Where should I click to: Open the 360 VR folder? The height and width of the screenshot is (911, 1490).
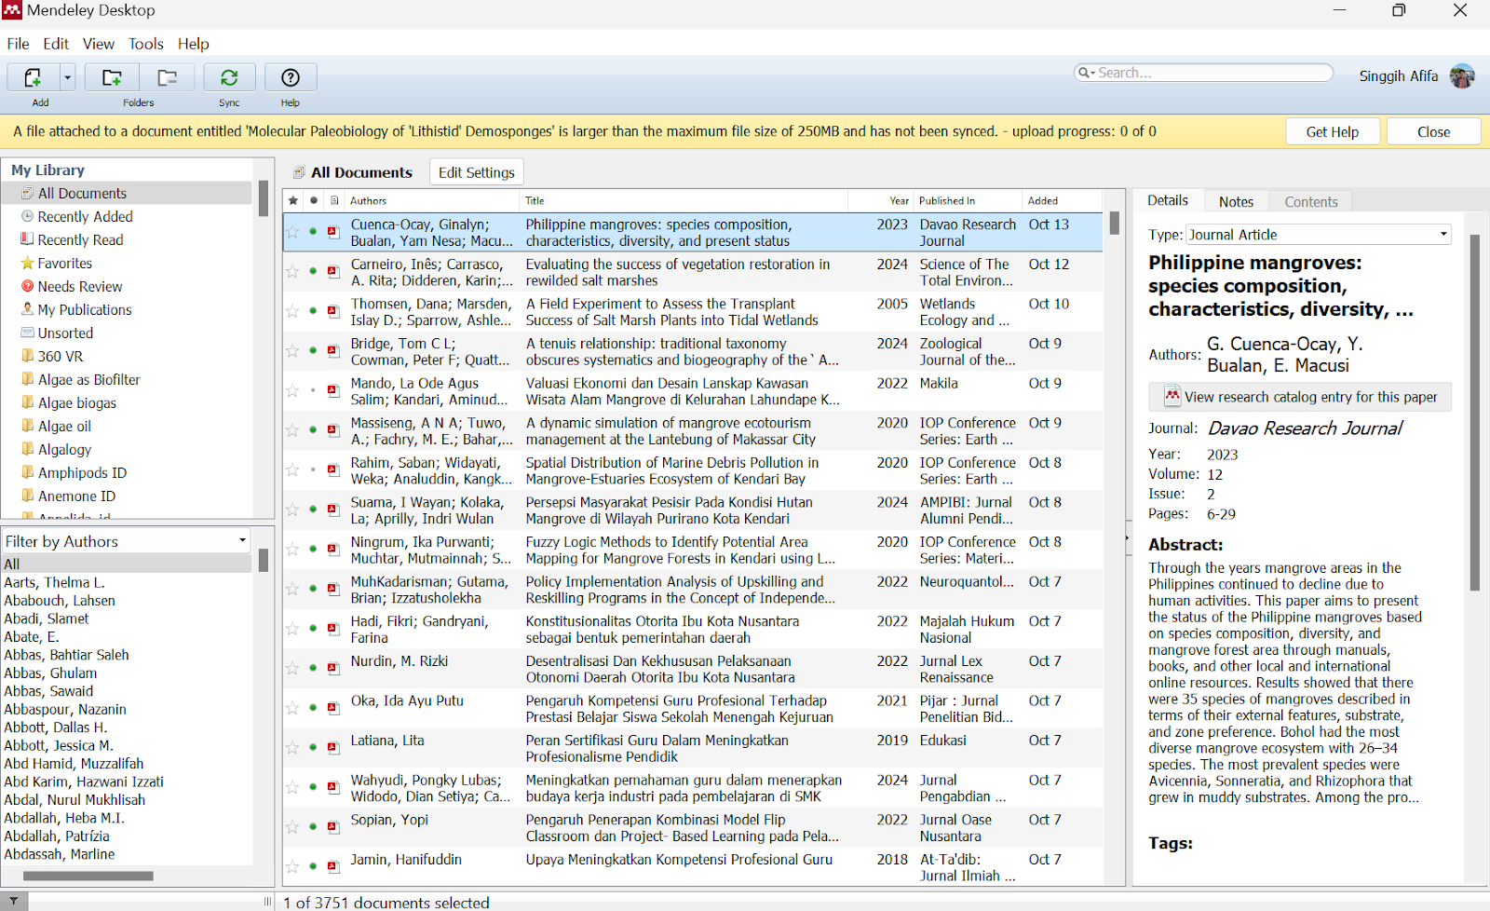[x=60, y=356]
